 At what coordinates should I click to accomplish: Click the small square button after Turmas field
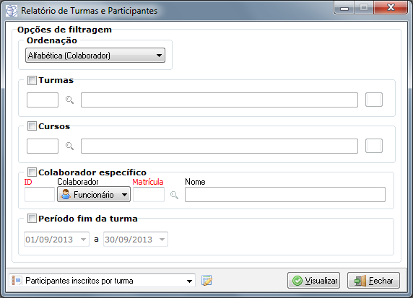coord(374,100)
